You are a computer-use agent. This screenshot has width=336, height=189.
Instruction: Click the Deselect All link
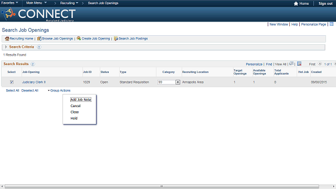[30, 90]
